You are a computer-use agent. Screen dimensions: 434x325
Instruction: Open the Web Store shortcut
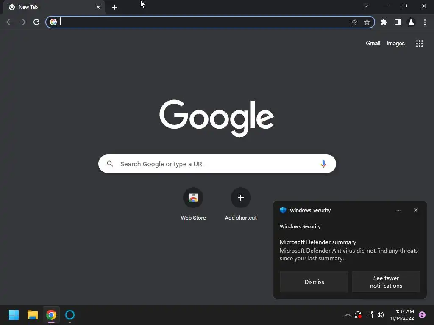tap(193, 204)
